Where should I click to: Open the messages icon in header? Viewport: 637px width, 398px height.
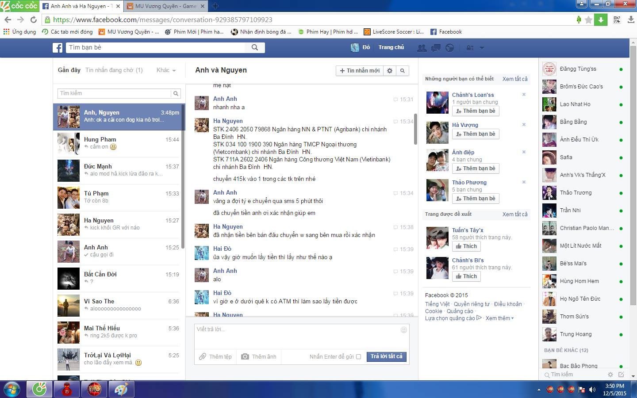tap(436, 48)
